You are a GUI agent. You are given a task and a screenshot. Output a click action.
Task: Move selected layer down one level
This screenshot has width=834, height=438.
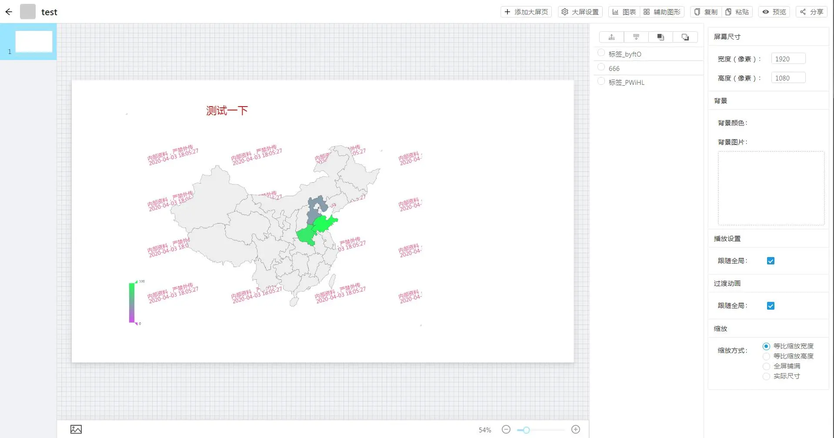click(636, 37)
